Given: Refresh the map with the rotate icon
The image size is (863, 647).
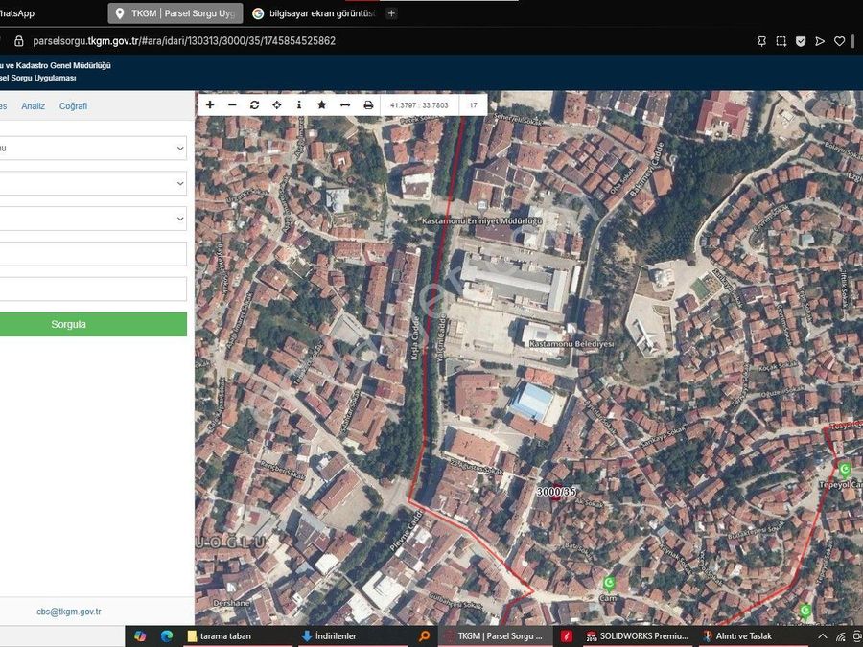Looking at the screenshot, I should [254, 104].
